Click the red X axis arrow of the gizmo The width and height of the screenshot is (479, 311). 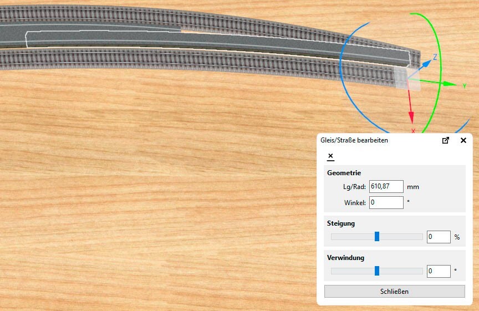point(411,116)
